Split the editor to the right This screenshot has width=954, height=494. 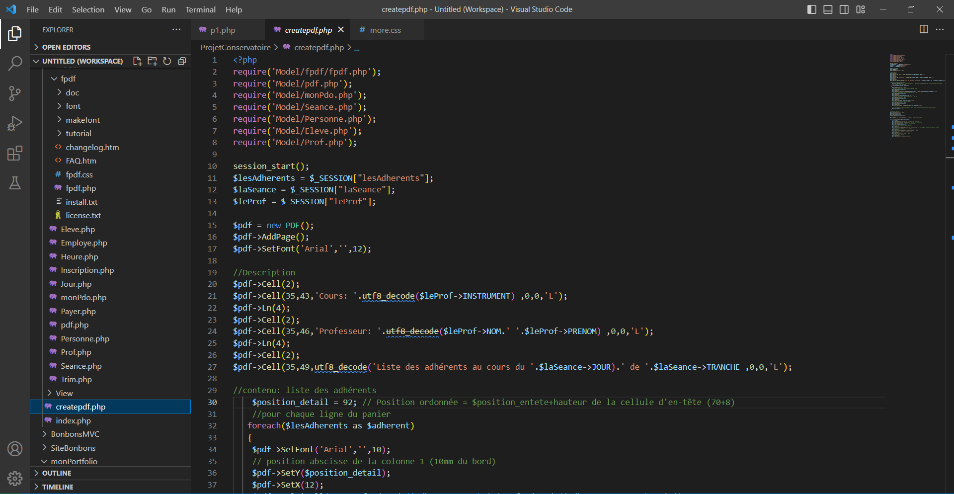coord(924,29)
